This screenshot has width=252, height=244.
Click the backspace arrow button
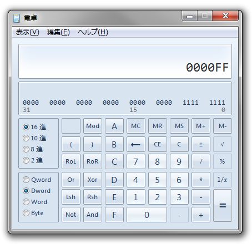pyautogui.click(x=136, y=144)
